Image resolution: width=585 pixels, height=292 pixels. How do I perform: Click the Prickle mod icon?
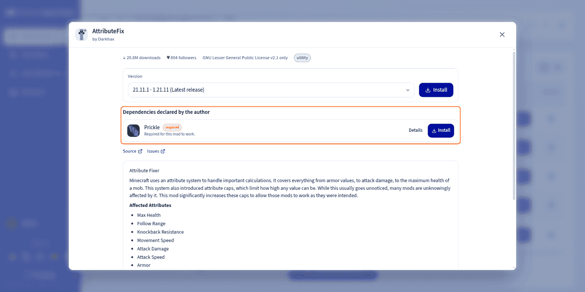(x=133, y=131)
